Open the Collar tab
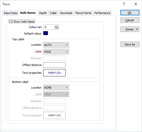Screen dimensions: 142x132 (x=53, y=13)
